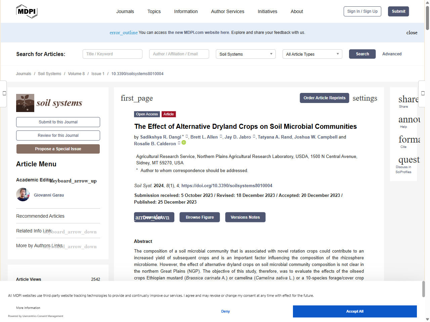Click Order Article Reprints button
The height and width of the screenshot is (322, 430).
tap(324, 98)
